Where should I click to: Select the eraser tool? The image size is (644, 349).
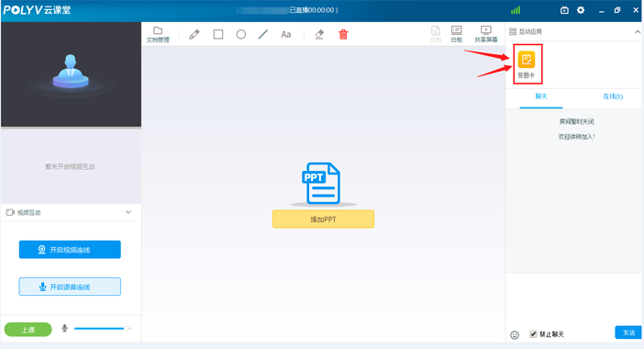coord(319,35)
